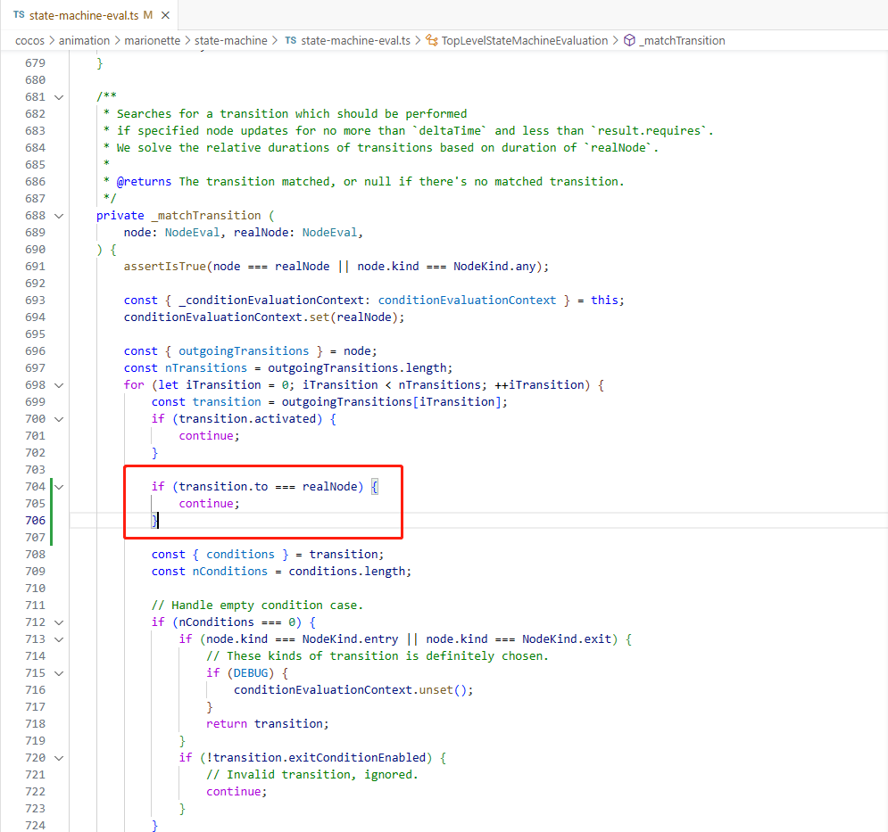Screen dimensions: 888x832
Task: Click the TS icon in the breadcrumb
Action: (291, 40)
